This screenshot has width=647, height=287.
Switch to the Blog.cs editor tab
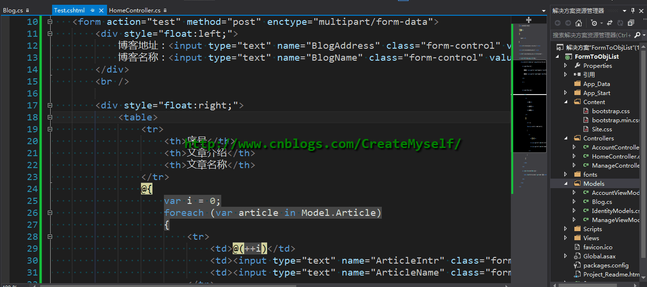tap(12, 10)
